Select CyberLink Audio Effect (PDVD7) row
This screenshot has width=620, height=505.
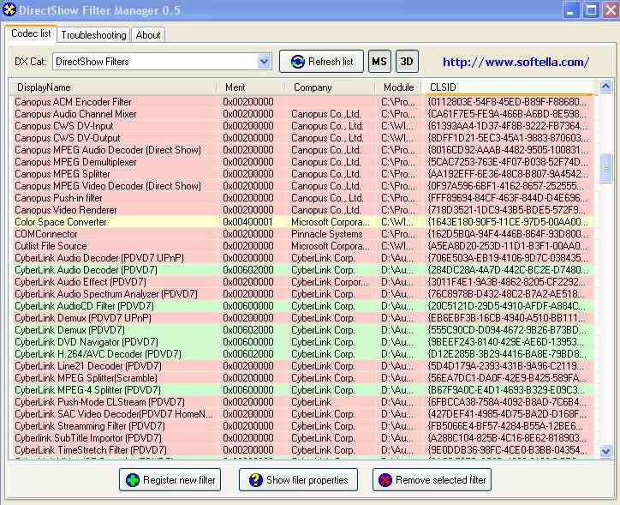301,282
